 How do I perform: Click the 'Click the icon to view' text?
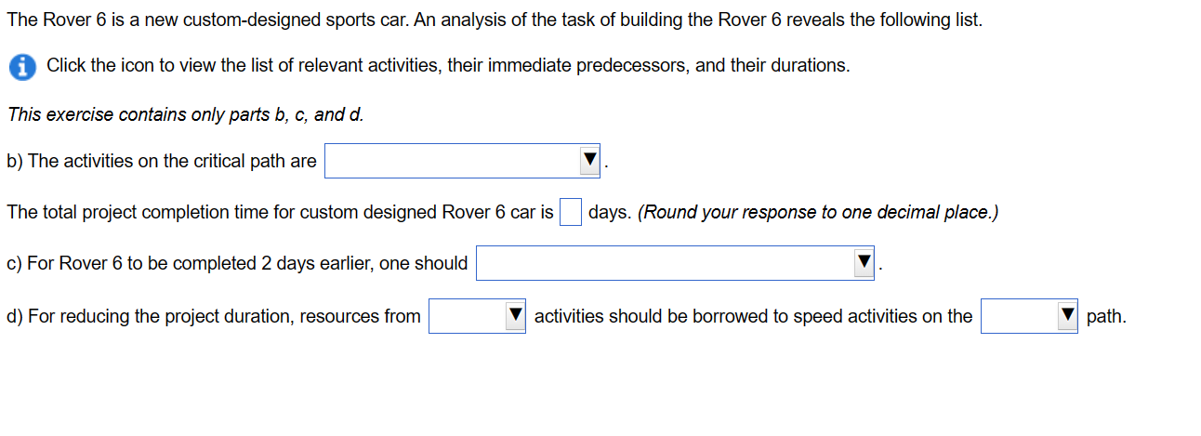(448, 66)
